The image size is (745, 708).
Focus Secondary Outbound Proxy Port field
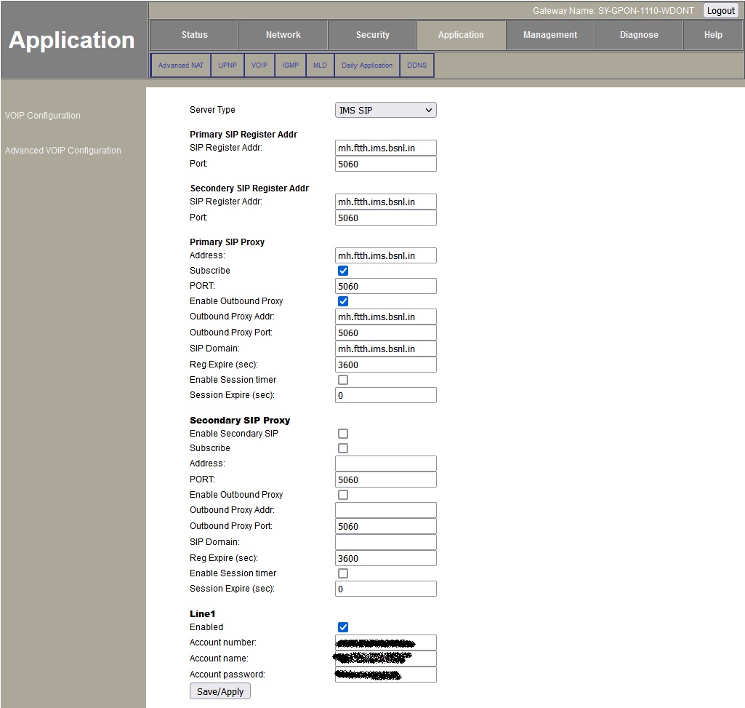[x=385, y=526]
